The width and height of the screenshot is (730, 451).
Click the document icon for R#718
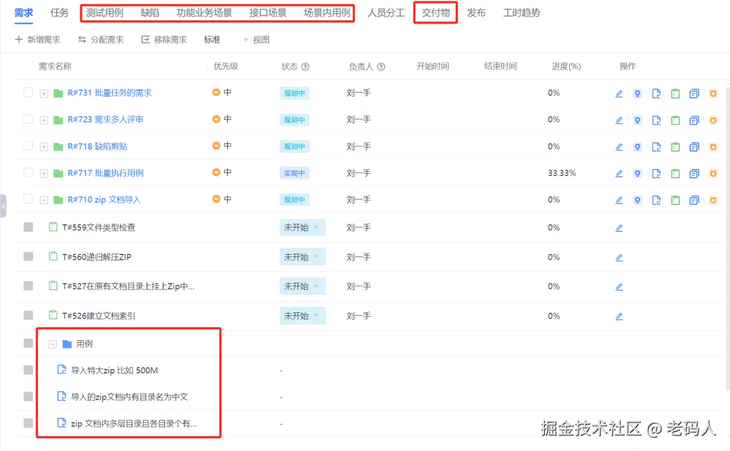pyautogui.click(x=656, y=146)
